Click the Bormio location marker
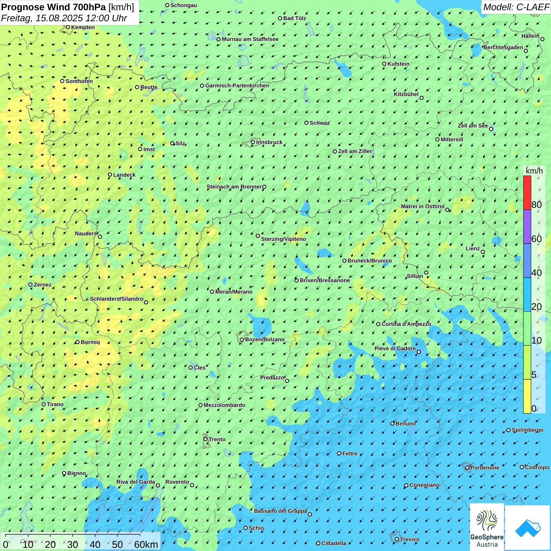The width and height of the screenshot is (551, 551). (78, 342)
